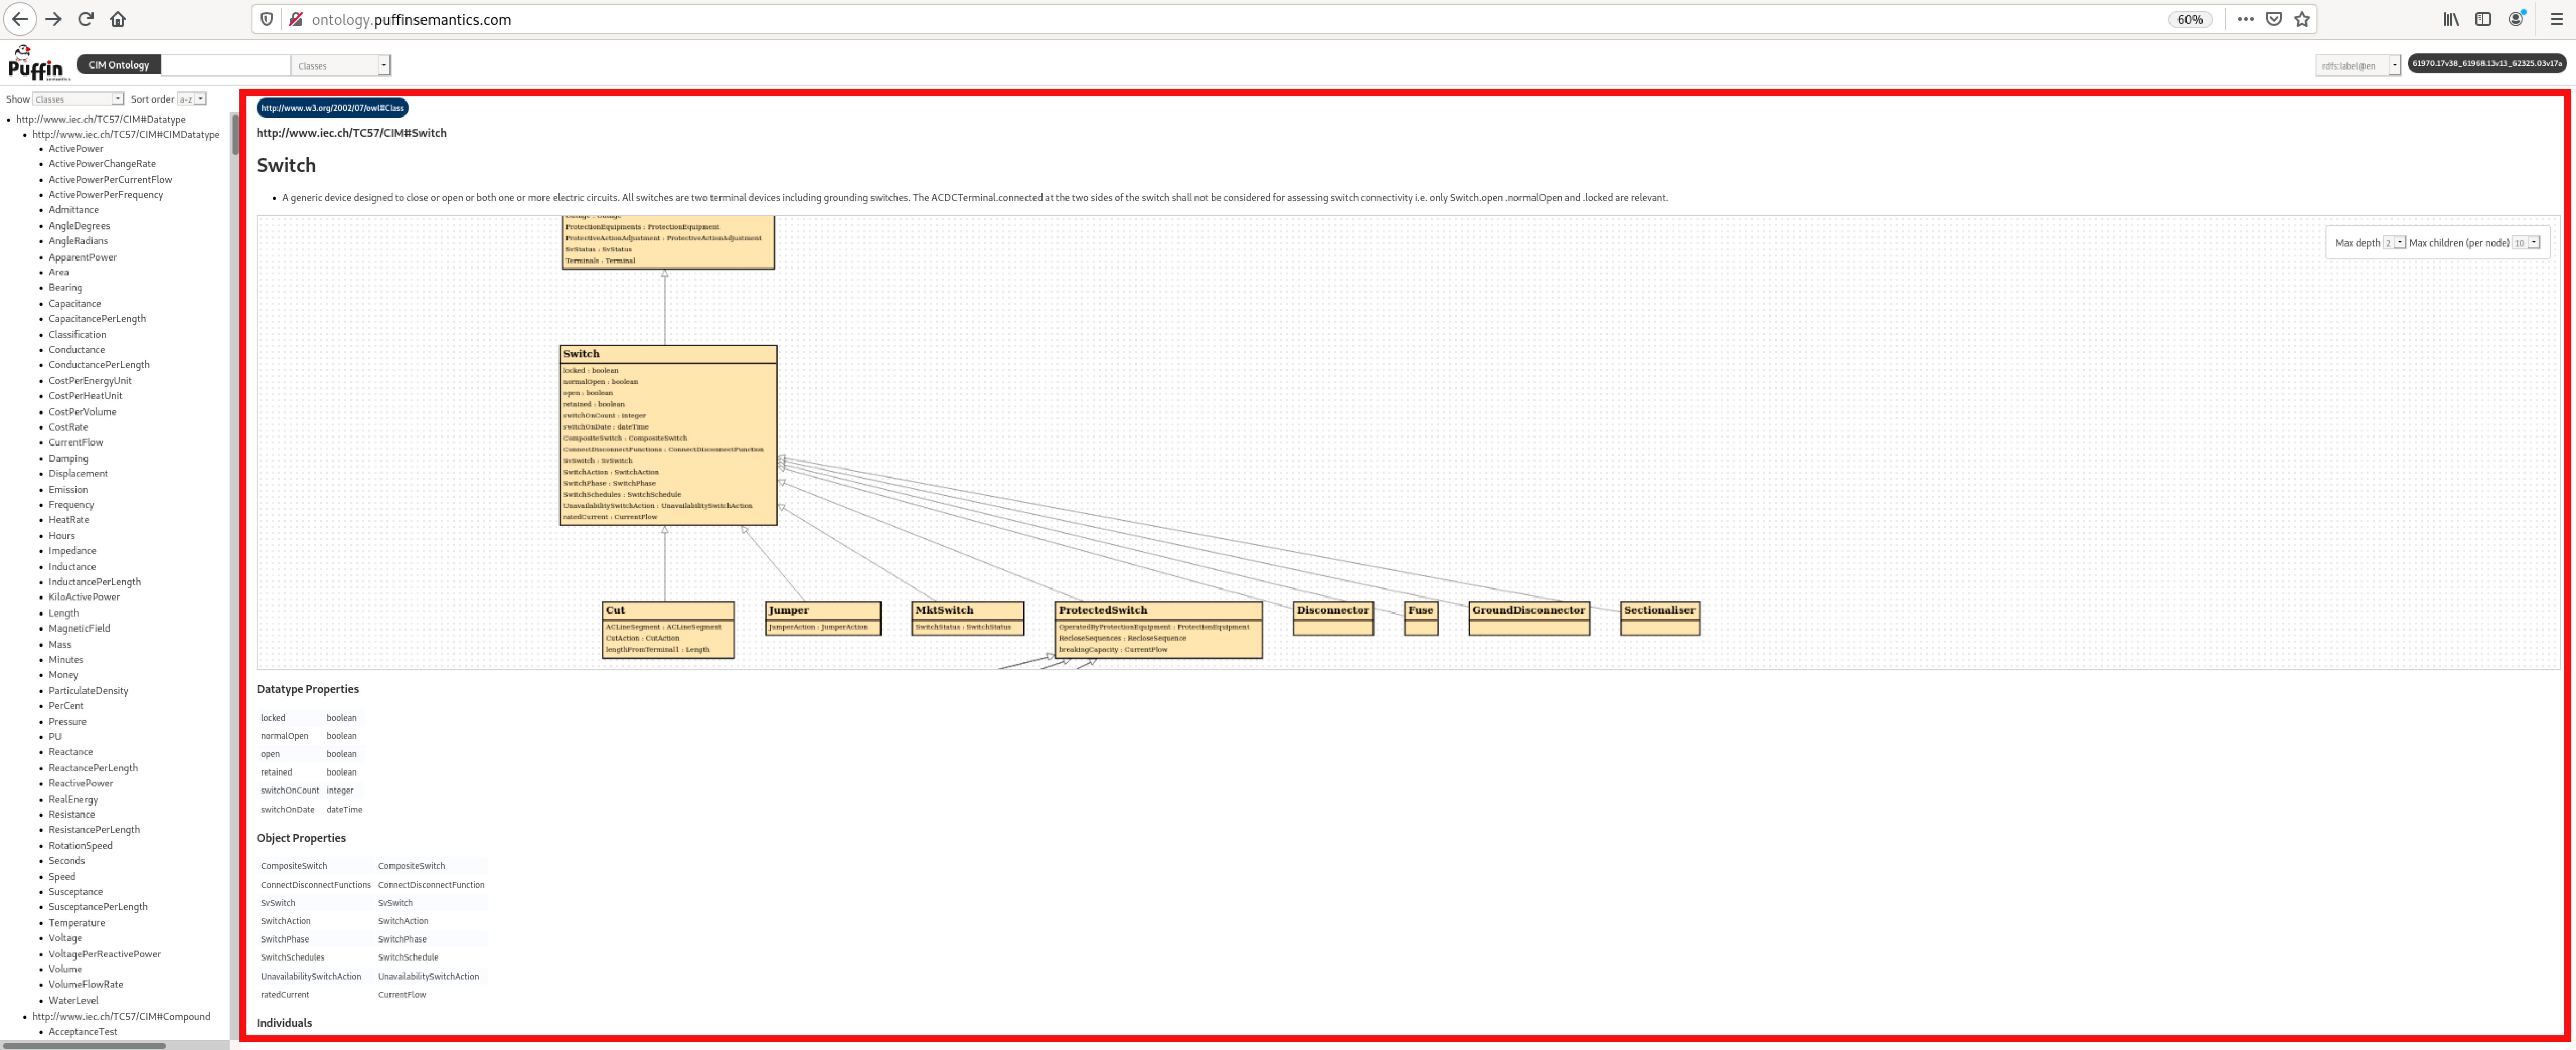
Task: Open the browser home page
Action: click(x=118, y=19)
